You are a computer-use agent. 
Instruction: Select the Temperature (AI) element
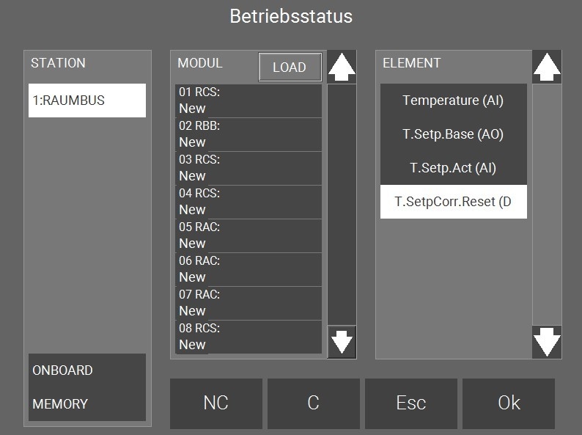pos(453,100)
